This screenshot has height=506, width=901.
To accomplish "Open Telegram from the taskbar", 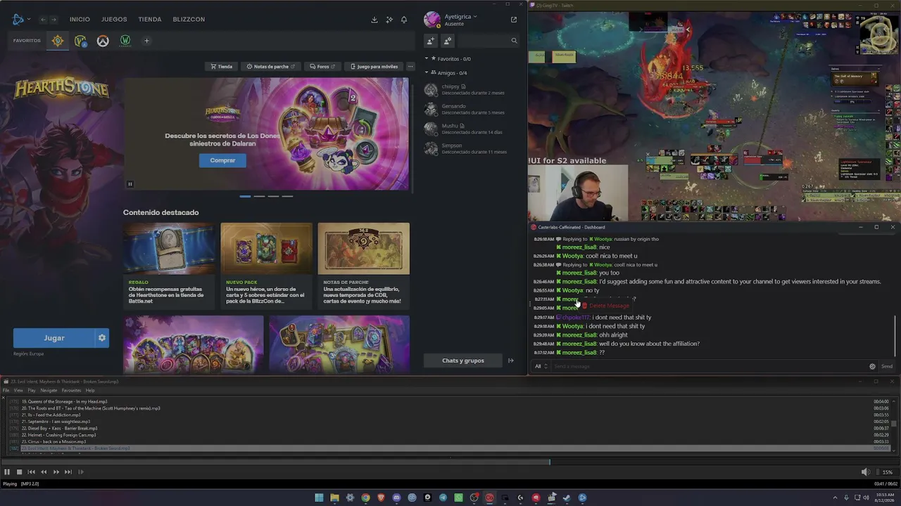I will pyautogui.click(x=443, y=498).
